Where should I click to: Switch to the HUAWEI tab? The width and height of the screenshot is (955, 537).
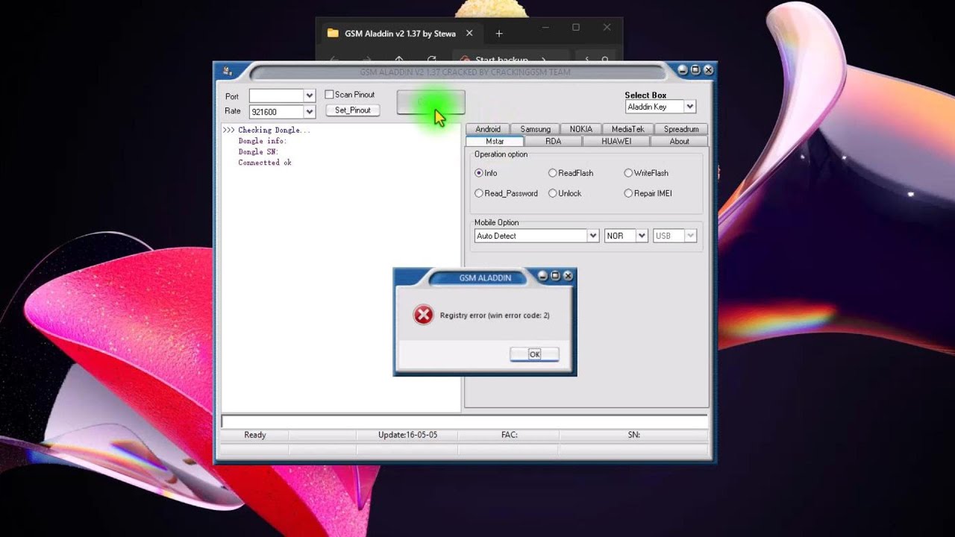click(616, 141)
